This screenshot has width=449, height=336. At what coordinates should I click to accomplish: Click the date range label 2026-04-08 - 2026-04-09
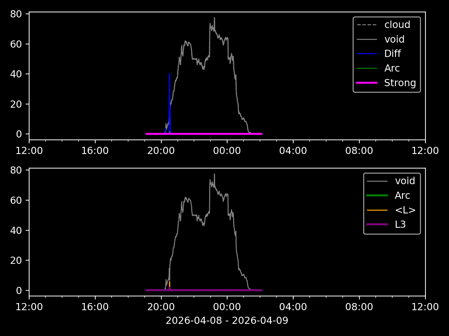coord(227,320)
